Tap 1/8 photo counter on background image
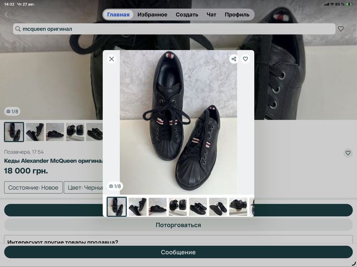This screenshot has height=267, width=357. [12, 111]
